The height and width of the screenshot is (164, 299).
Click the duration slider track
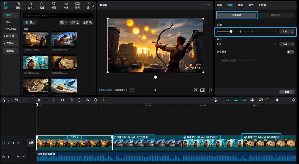250,44
